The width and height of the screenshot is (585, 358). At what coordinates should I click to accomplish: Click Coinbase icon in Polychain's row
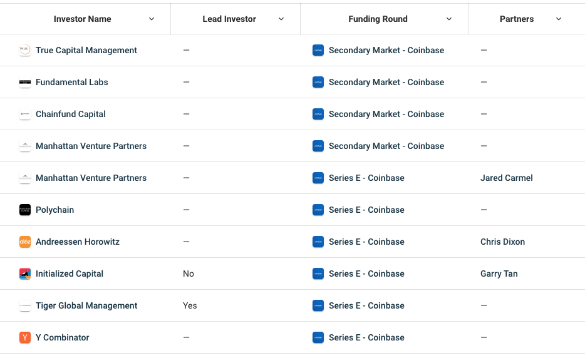click(x=318, y=210)
